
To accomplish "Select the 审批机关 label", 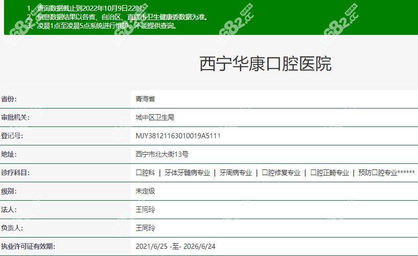I will (x=15, y=117).
